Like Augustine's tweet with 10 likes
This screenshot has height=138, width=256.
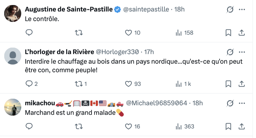(x=129, y=33)
